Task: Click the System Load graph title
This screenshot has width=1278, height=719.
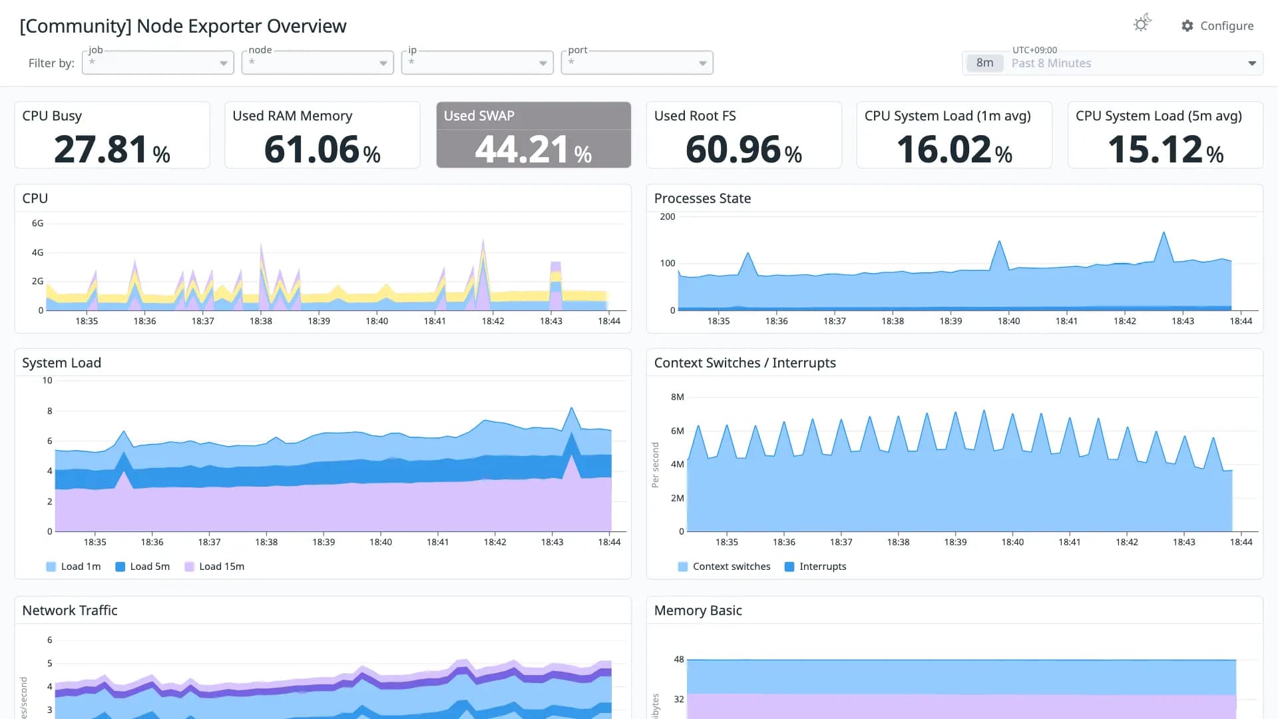Action: [x=61, y=363]
